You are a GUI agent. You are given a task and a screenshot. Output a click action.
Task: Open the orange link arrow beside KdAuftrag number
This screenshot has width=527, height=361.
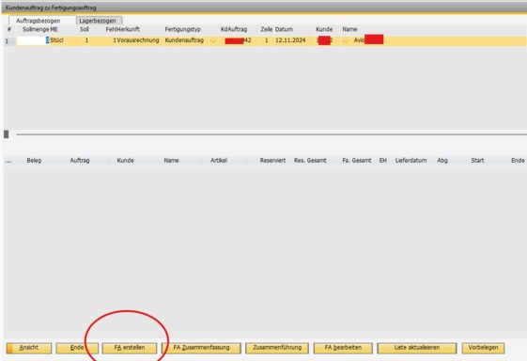pyautogui.click(x=213, y=40)
